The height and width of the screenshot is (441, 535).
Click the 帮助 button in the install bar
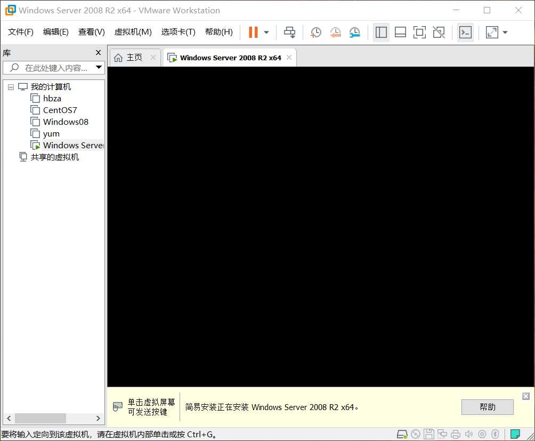pos(487,407)
